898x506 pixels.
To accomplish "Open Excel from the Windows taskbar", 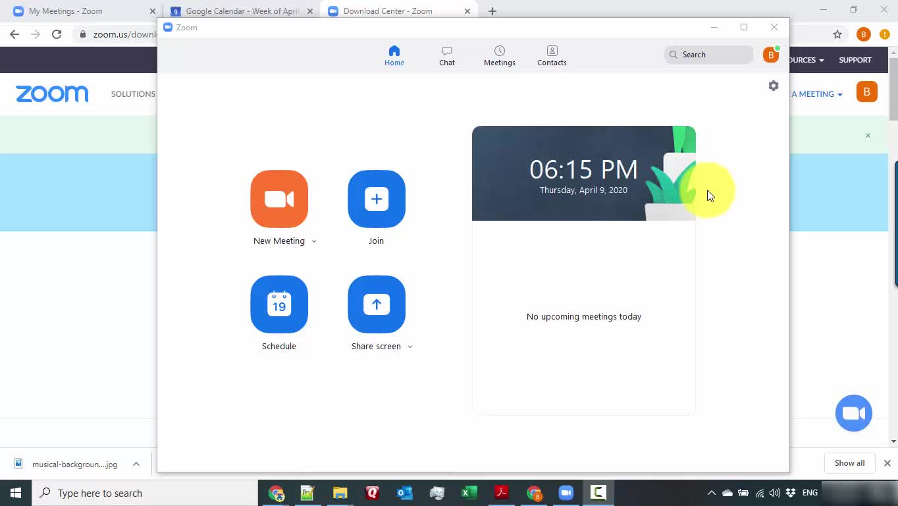I will pyautogui.click(x=469, y=493).
